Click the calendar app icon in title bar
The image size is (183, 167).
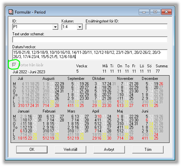click(11, 12)
